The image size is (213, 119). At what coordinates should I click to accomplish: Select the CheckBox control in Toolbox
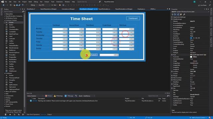tap(12, 27)
